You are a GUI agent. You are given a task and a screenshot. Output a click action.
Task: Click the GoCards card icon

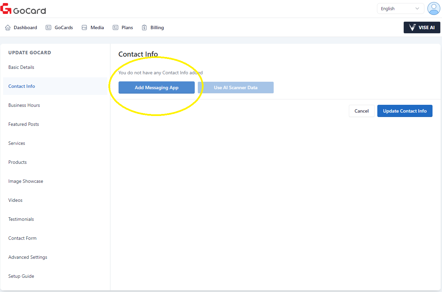(48, 27)
